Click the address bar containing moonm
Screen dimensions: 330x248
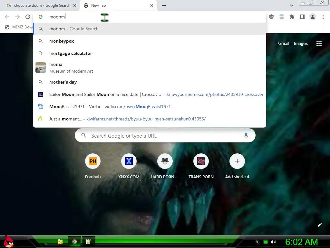150,17
